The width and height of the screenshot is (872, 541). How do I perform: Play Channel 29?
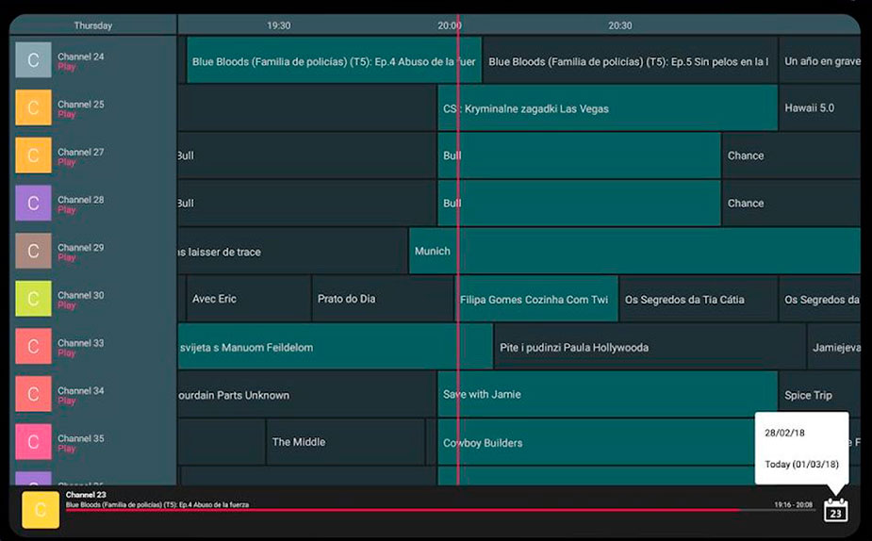67,258
